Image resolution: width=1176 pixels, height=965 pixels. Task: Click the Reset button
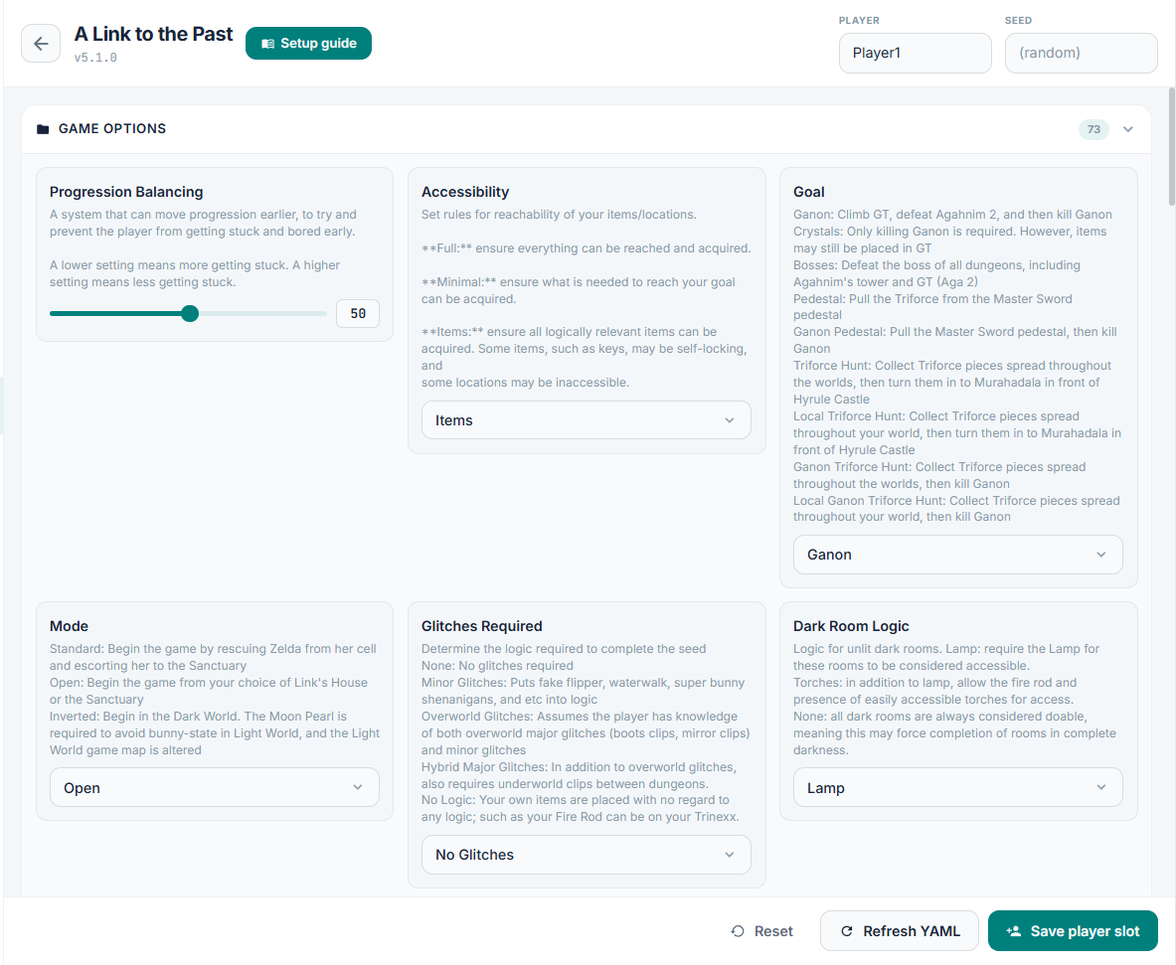coord(762,931)
